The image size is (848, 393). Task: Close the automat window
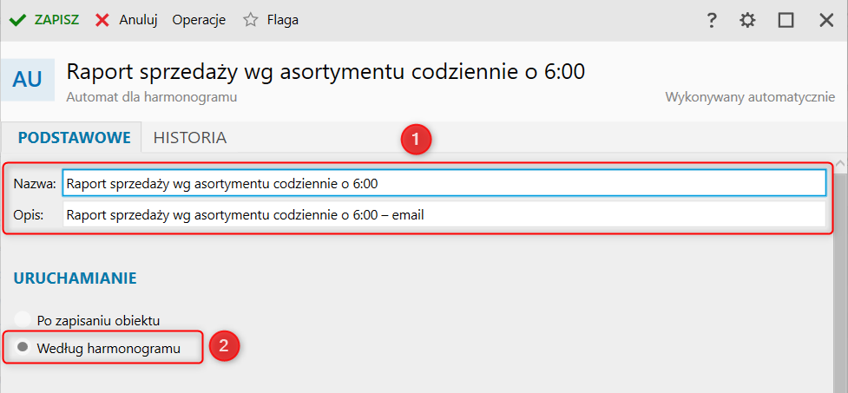(826, 20)
